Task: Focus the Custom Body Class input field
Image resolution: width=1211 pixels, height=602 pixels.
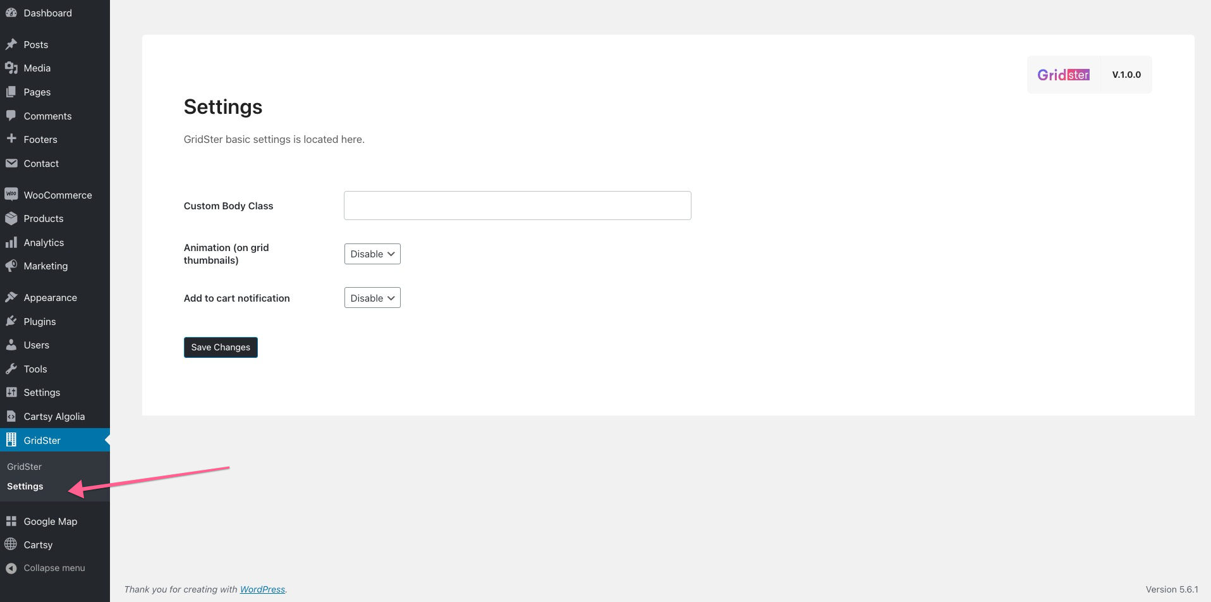Action: click(517, 206)
